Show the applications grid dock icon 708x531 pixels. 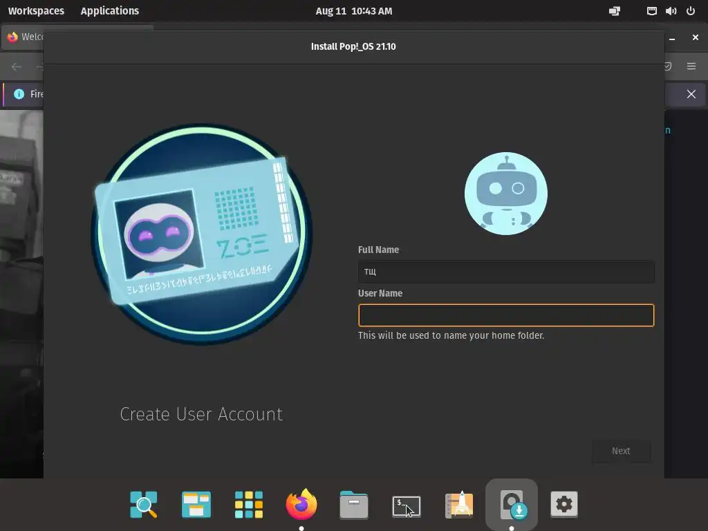(249, 504)
